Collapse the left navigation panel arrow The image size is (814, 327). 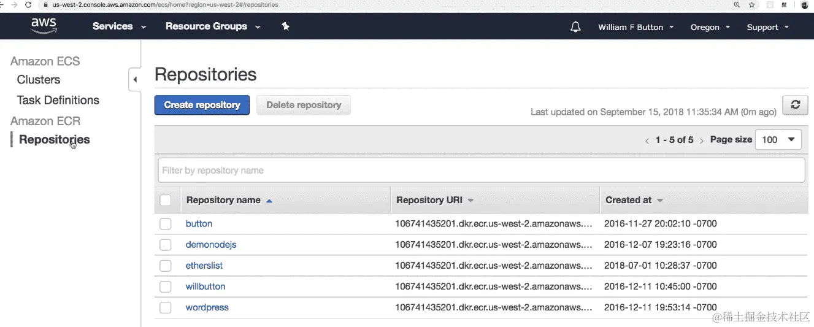coord(134,79)
